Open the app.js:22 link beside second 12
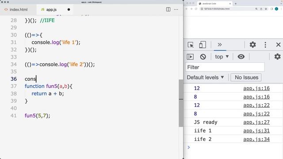This screenshot has height=159, width=283. tap(256, 105)
